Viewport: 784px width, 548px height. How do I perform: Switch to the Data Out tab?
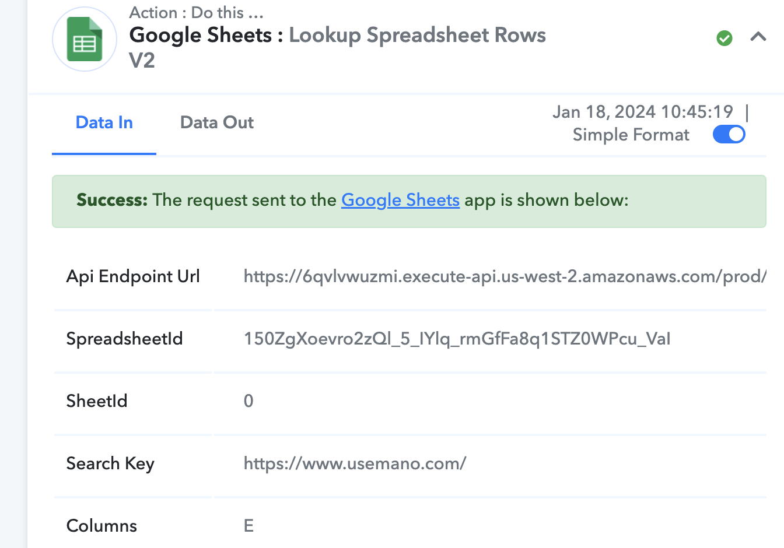coord(217,123)
